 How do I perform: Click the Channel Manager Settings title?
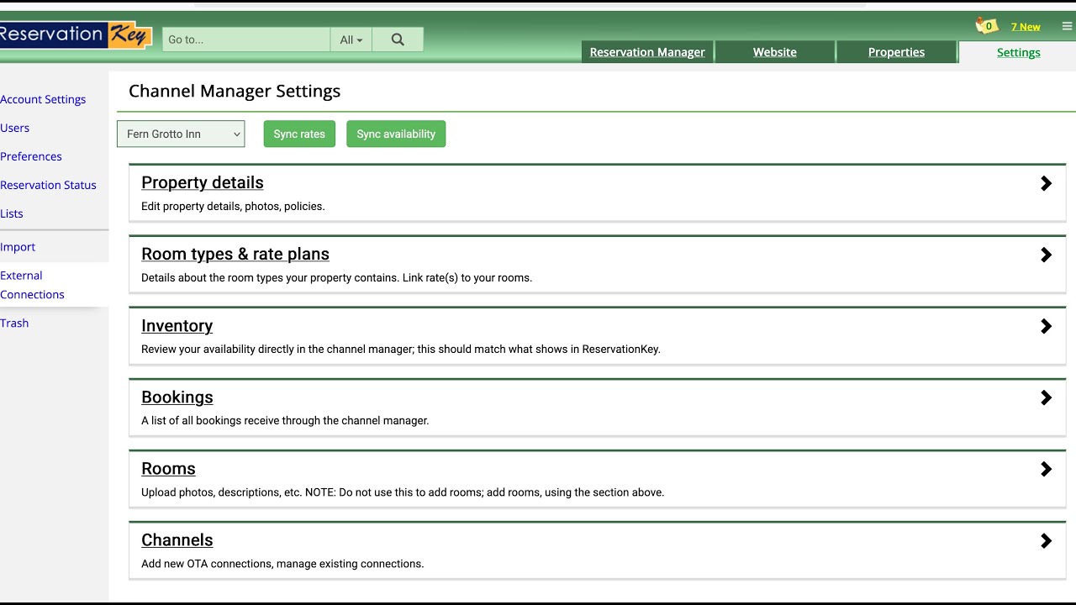pyautogui.click(x=235, y=91)
